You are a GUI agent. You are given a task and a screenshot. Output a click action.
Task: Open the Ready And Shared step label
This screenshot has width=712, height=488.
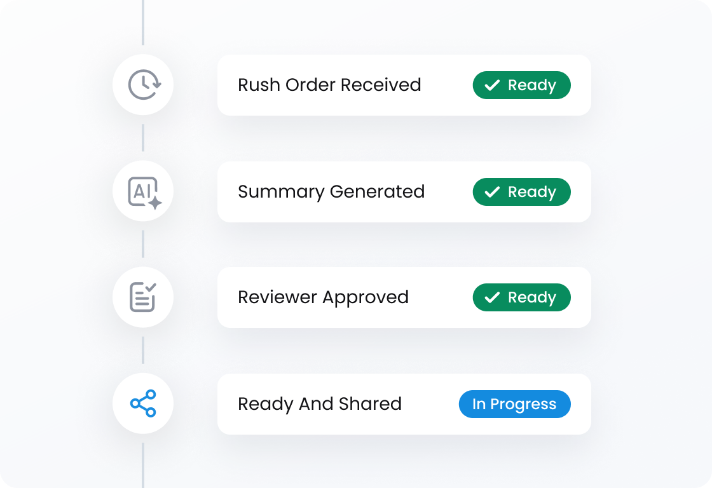[320, 404]
